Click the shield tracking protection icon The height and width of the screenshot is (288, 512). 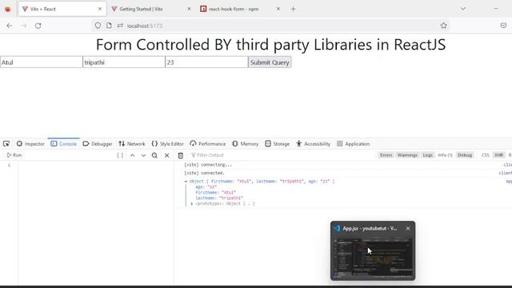tap(98, 26)
